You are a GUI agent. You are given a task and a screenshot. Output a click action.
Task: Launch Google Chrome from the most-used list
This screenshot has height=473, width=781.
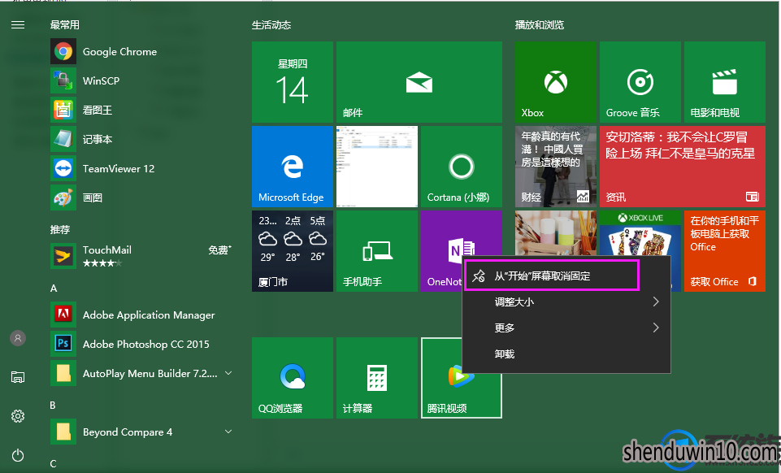coord(141,52)
